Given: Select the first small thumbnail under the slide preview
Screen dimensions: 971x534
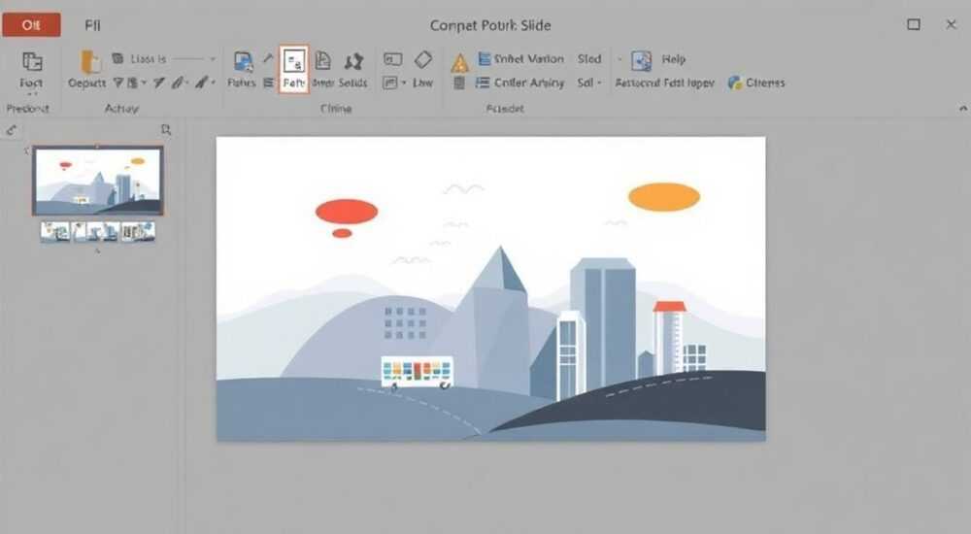Looking at the screenshot, I should click(55, 232).
